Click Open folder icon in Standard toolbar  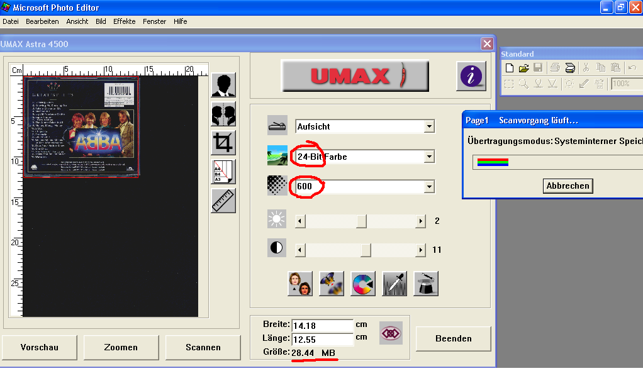(x=523, y=68)
